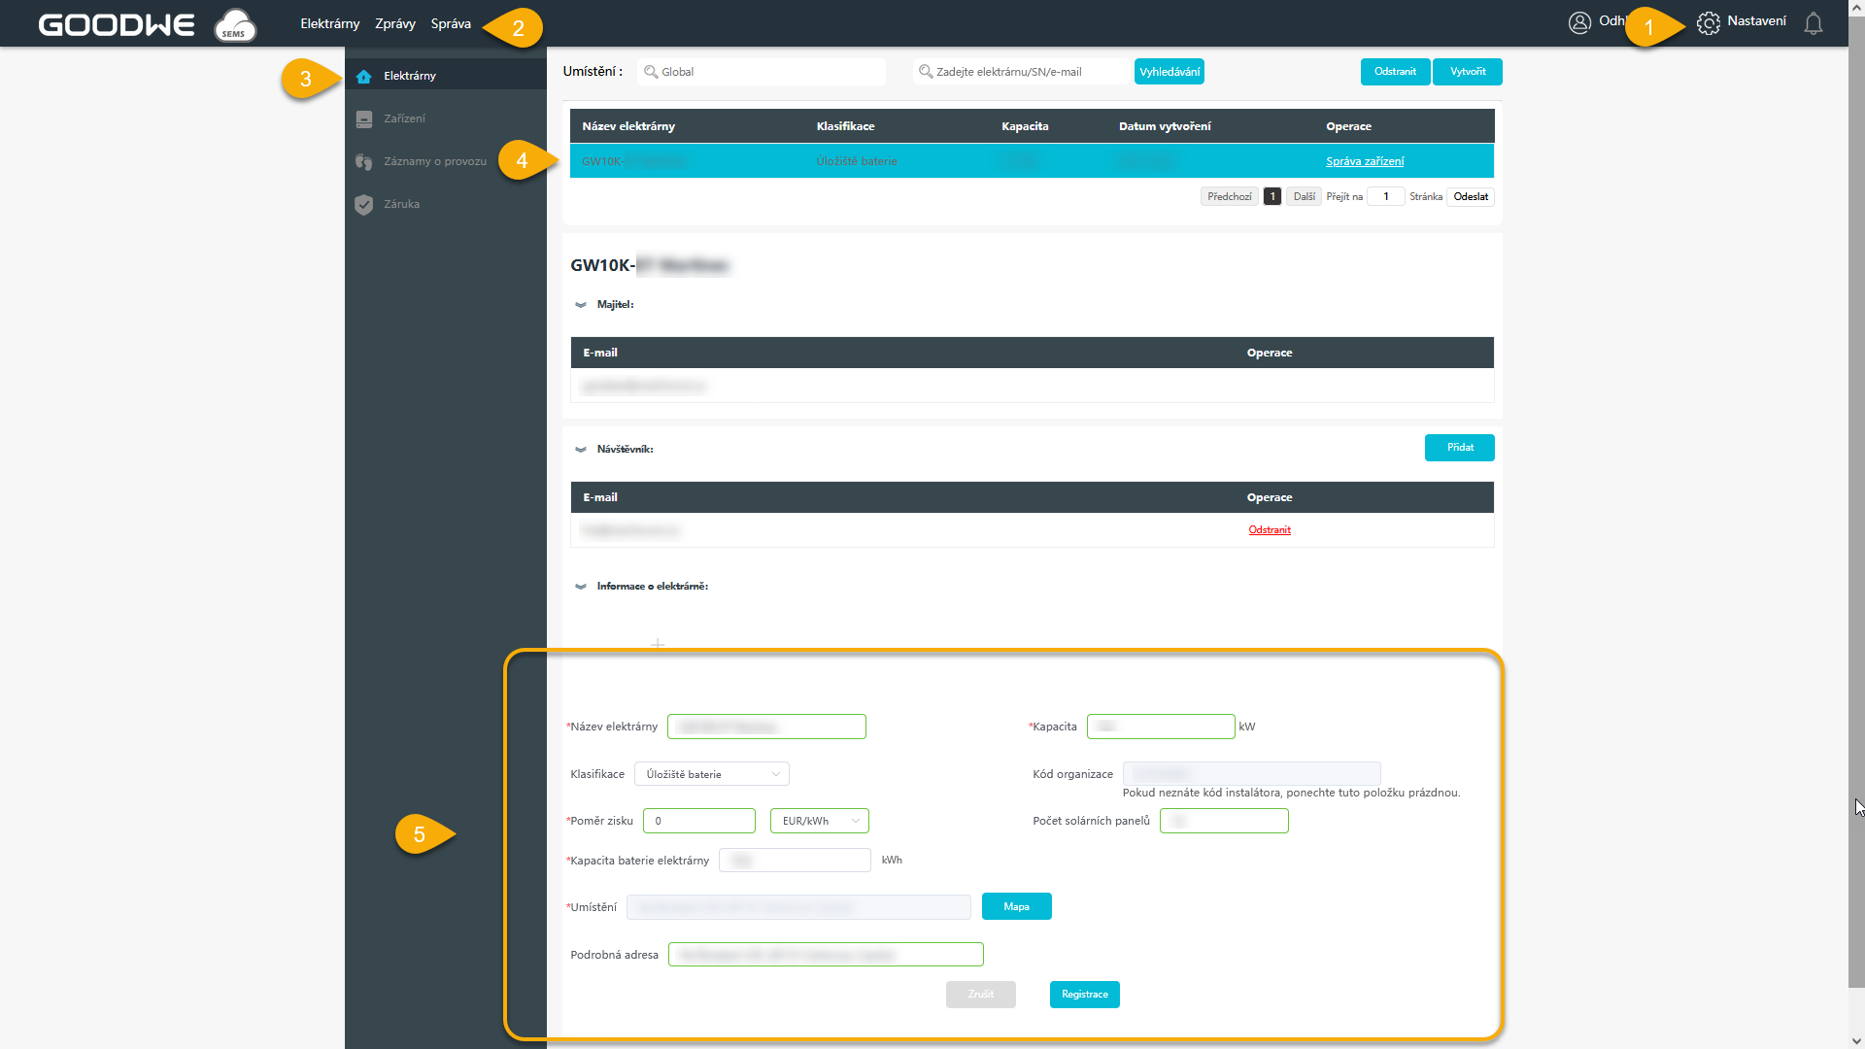Focus the Podrobná adresa input
This screenshot has width=1865, height=1049.
(826, 955)
